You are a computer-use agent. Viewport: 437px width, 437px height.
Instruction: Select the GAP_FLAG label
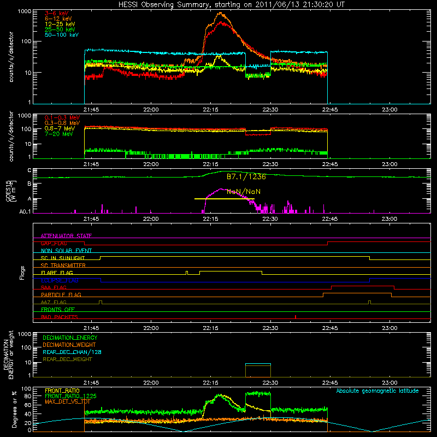click(x=54, y=243)
